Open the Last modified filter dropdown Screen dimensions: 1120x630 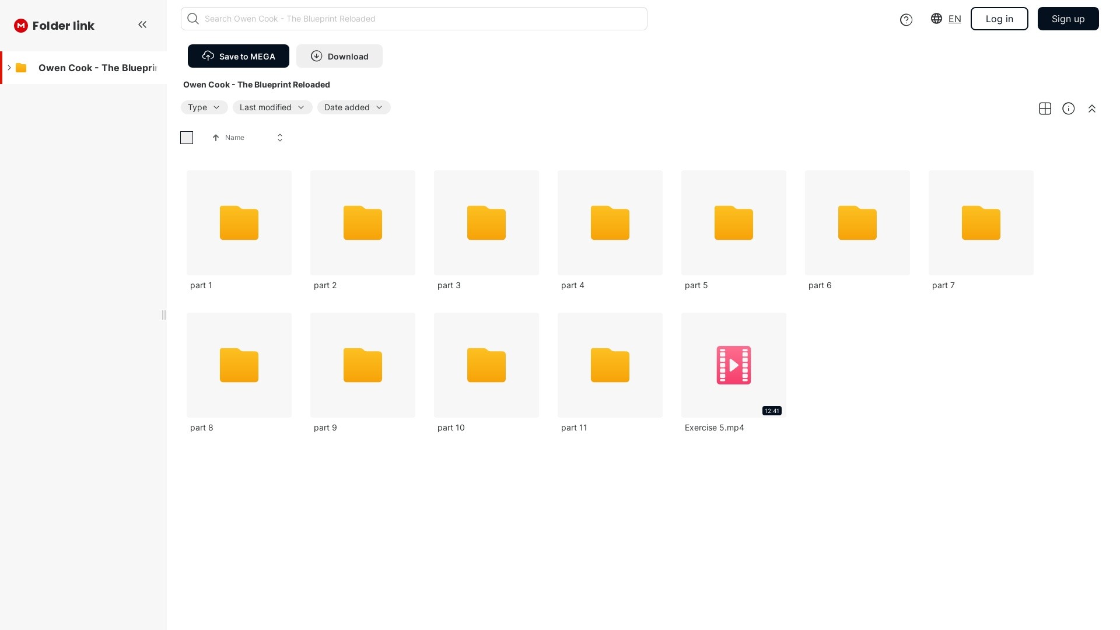(272, 107)
